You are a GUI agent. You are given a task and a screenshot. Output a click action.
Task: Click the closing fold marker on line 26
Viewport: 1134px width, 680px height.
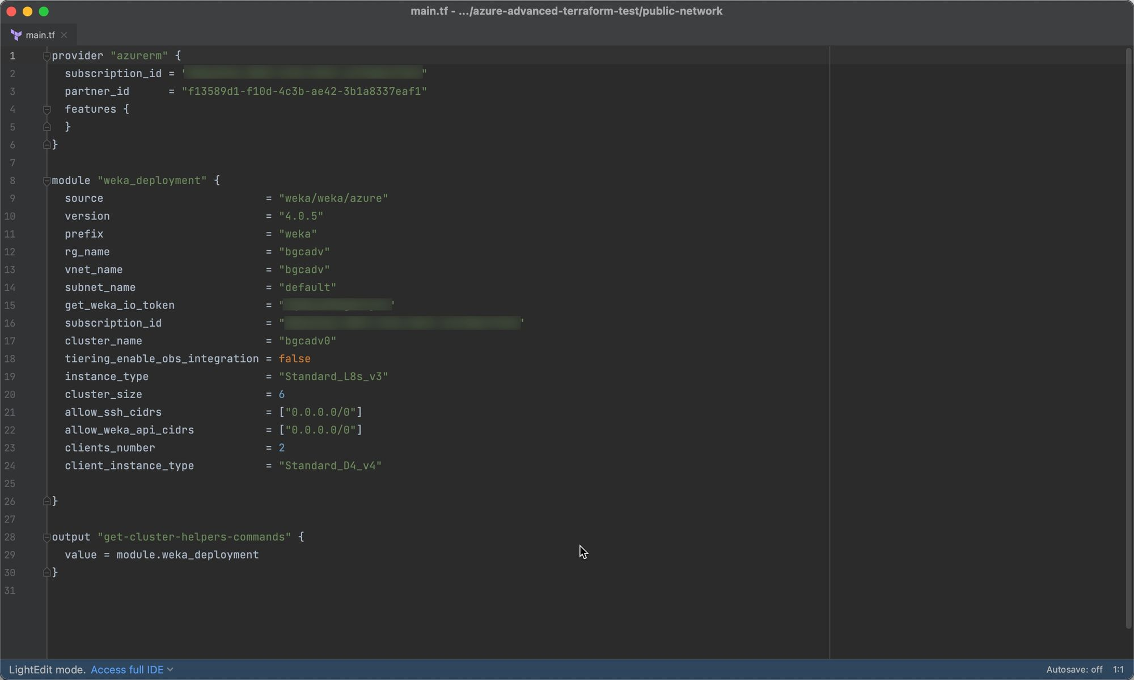click(47, 501)
